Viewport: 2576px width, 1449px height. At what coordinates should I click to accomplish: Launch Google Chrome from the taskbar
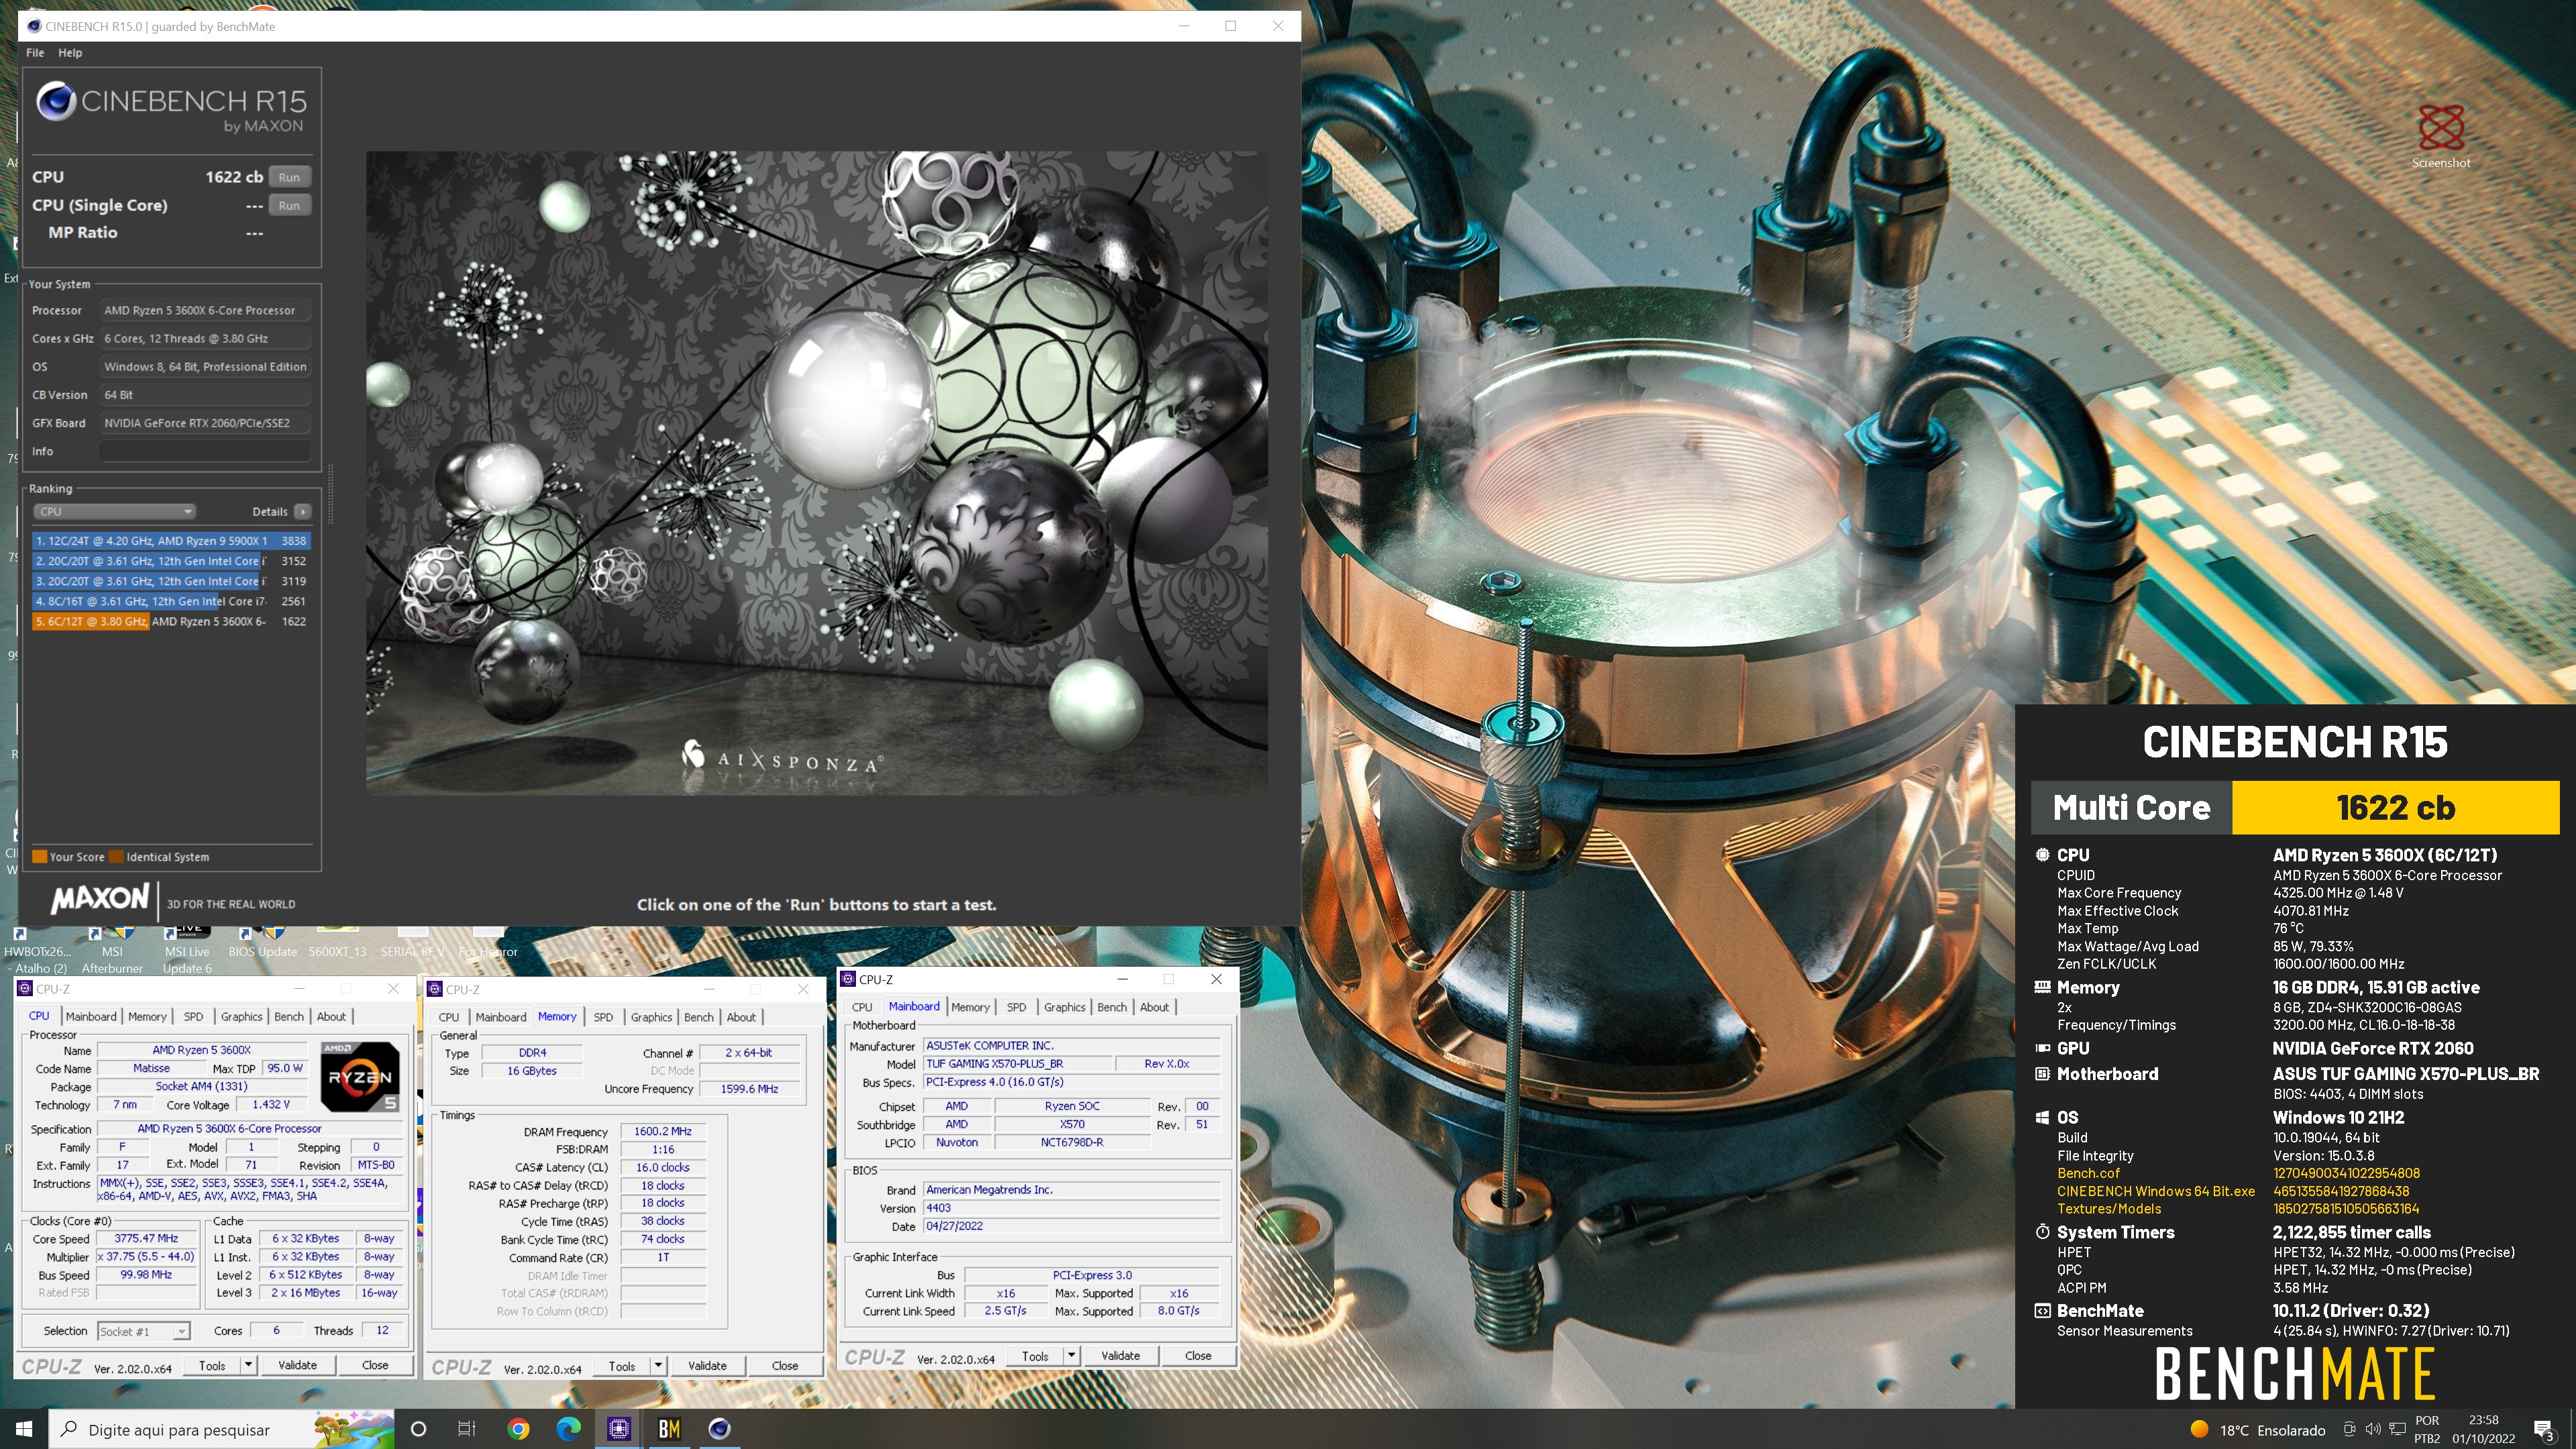518,1429
